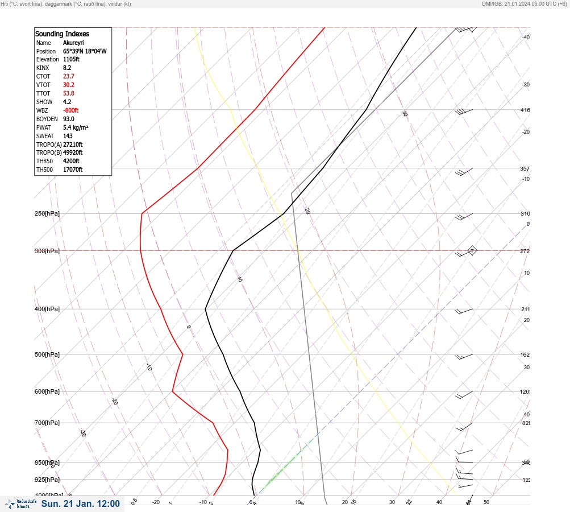Click the wind barb beside the 416 label
Viewport: 570px width, 512px height.
464,112
